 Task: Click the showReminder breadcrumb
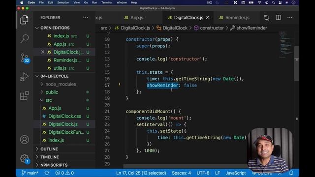pos(249,28)
